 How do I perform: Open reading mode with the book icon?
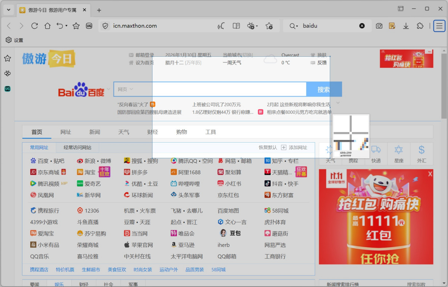coord(236,26)
